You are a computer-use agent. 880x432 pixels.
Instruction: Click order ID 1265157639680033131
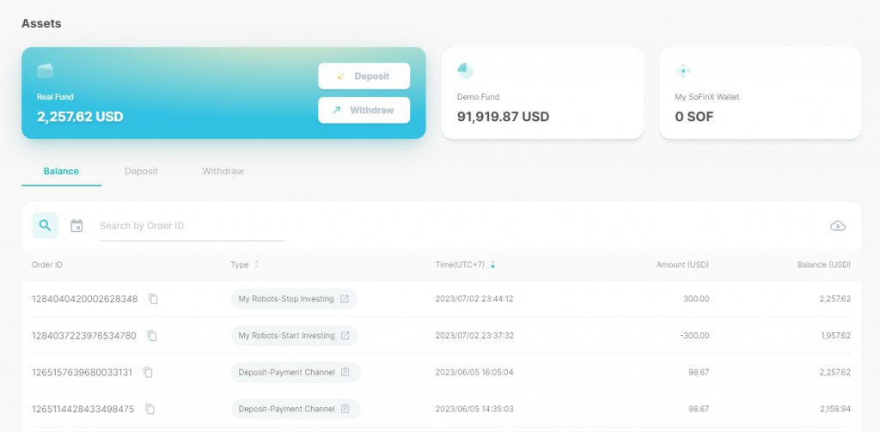coord(82,372)
